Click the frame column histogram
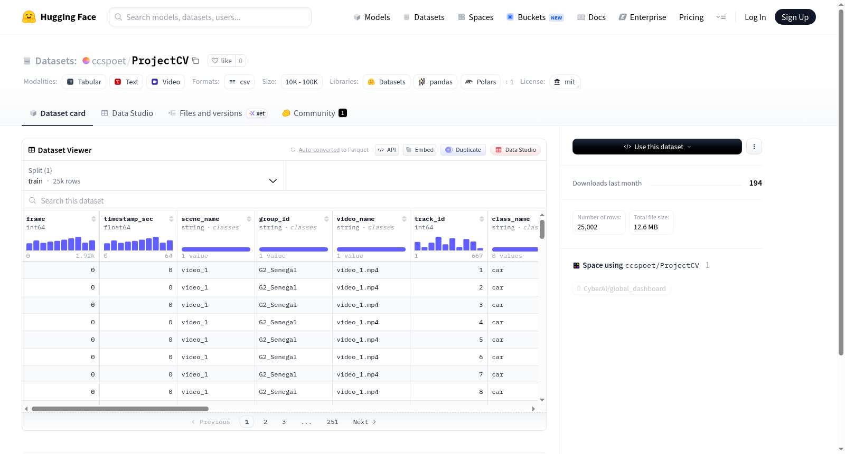 [x=61, y=243]
